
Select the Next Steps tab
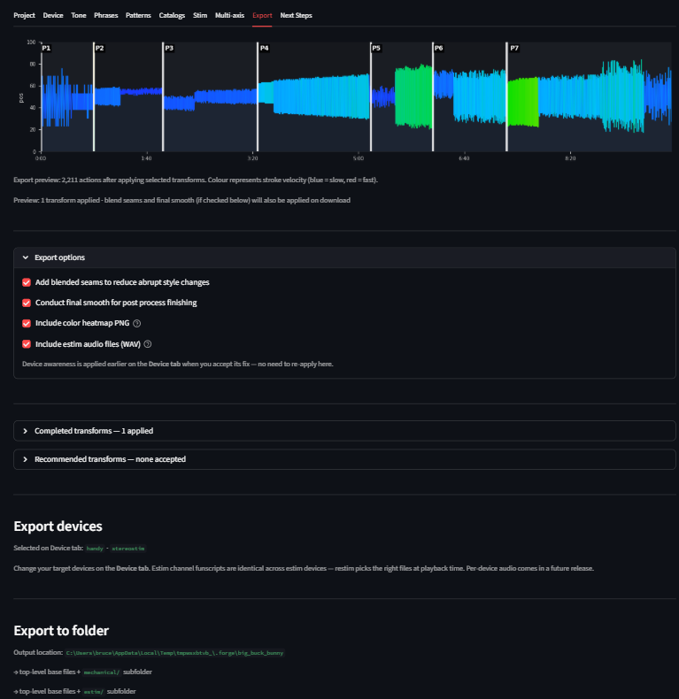click(x=296, y=16)
